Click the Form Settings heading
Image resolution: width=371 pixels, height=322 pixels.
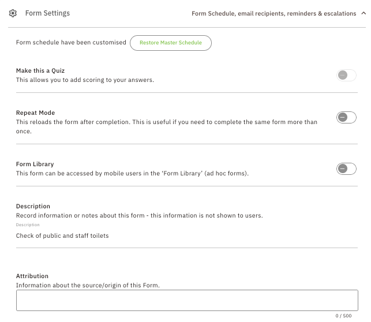pos(47,13)
